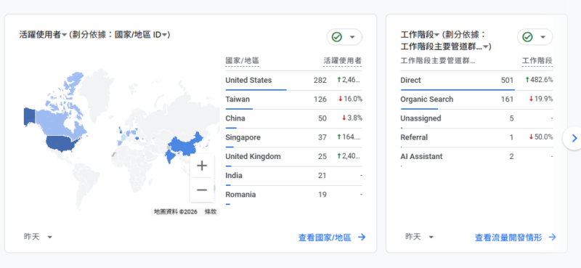Image resolution: width=581 pixels, height=268 pixels.
Task: Select the India row
Action: click(x=293, y=176)
